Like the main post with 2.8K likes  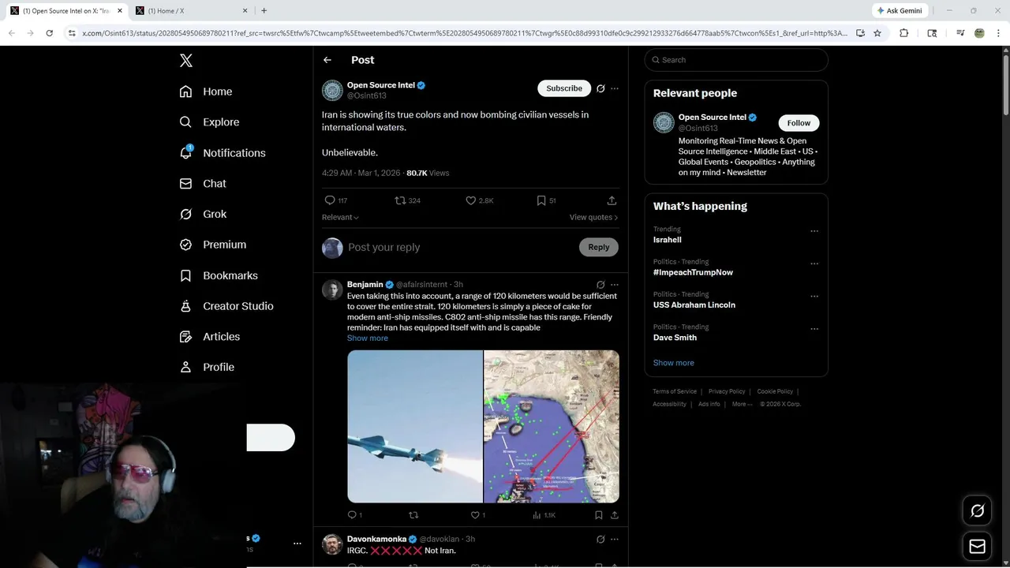click(470, 200)
